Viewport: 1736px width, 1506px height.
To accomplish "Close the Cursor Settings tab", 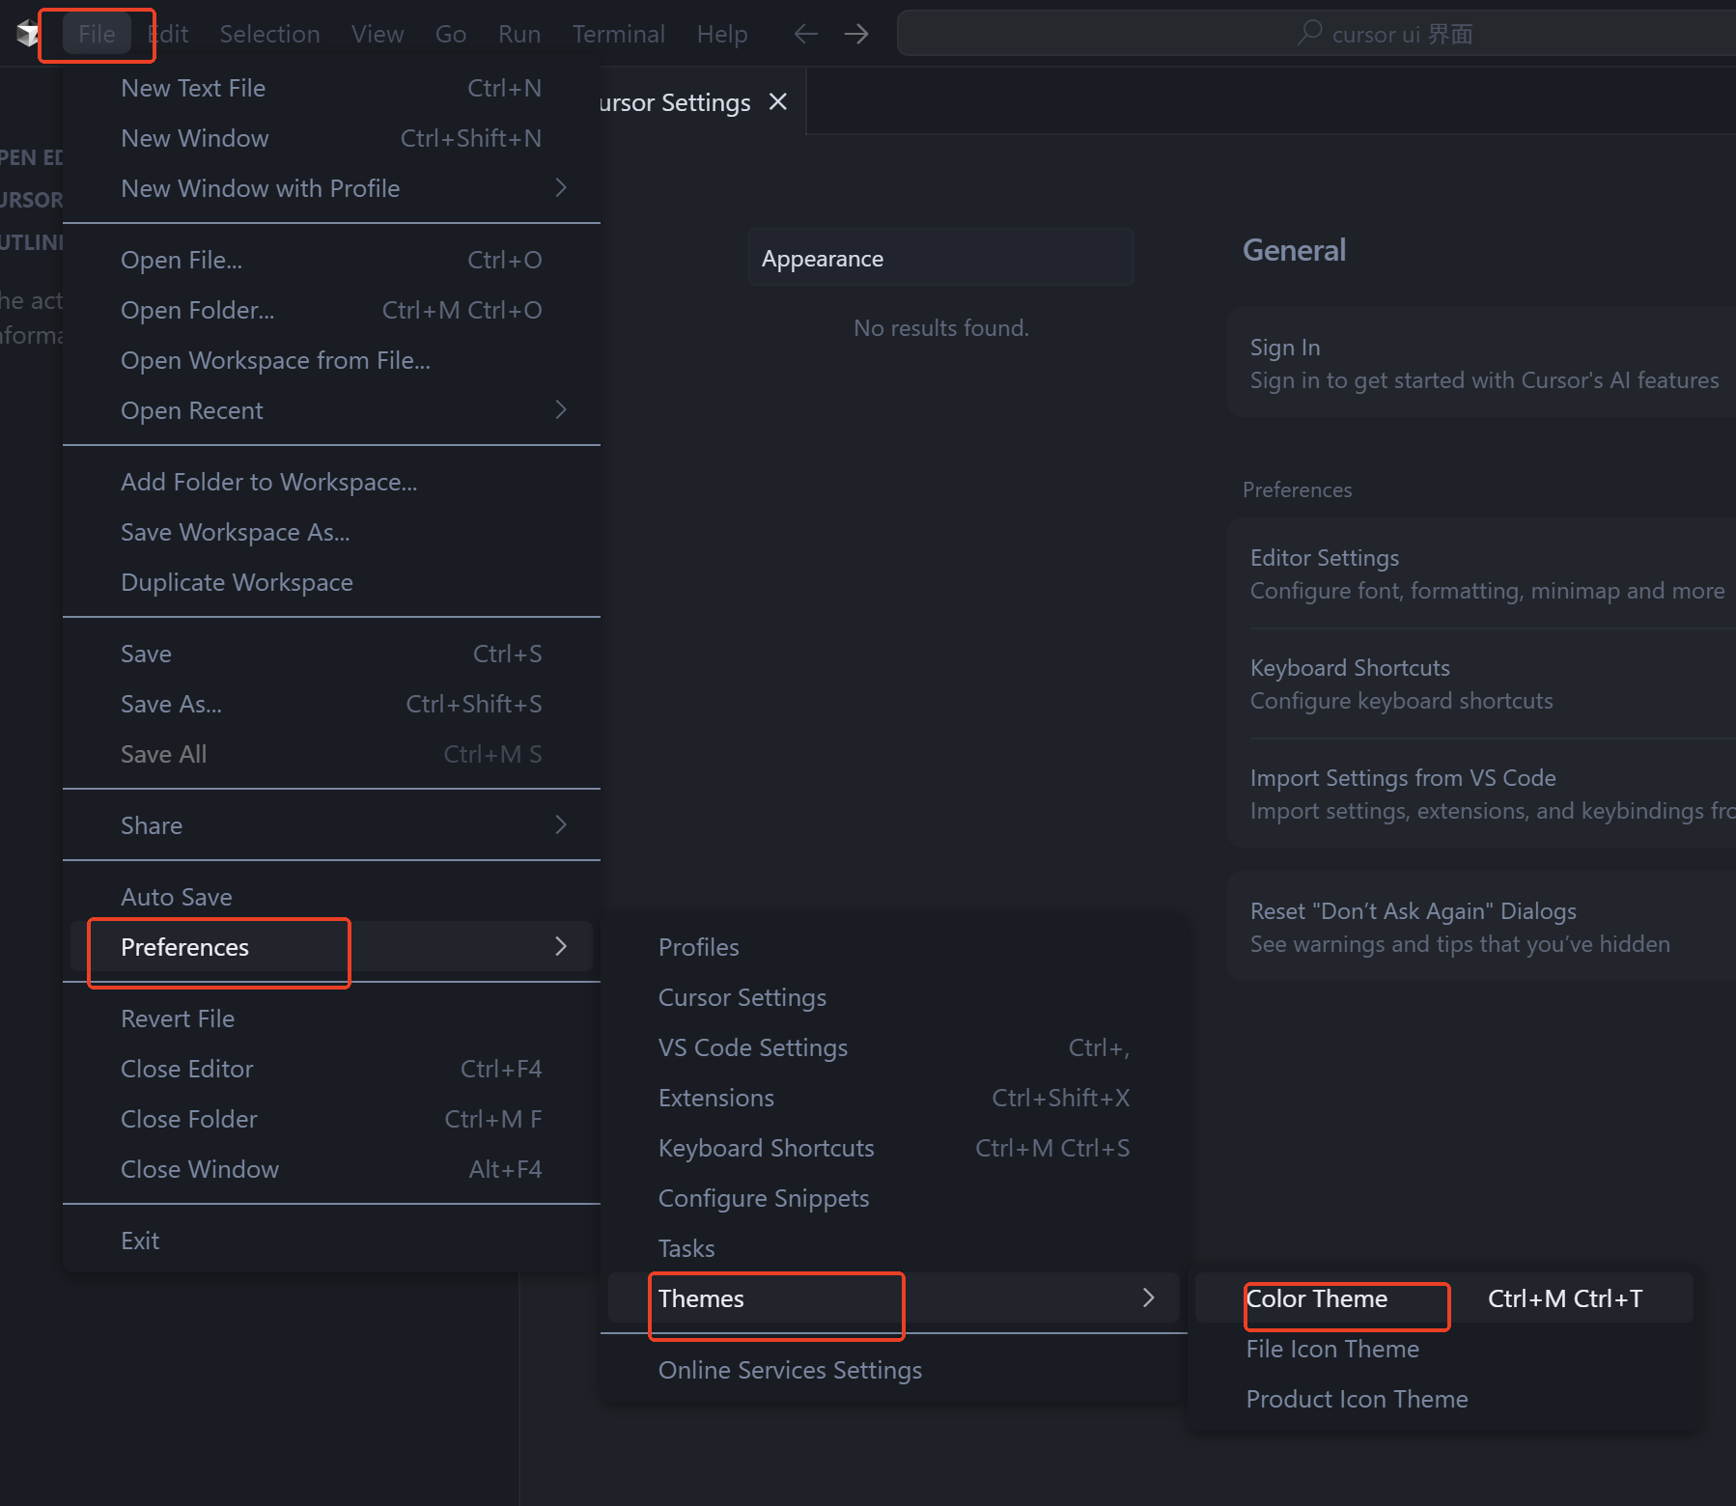I will [778, 101].
